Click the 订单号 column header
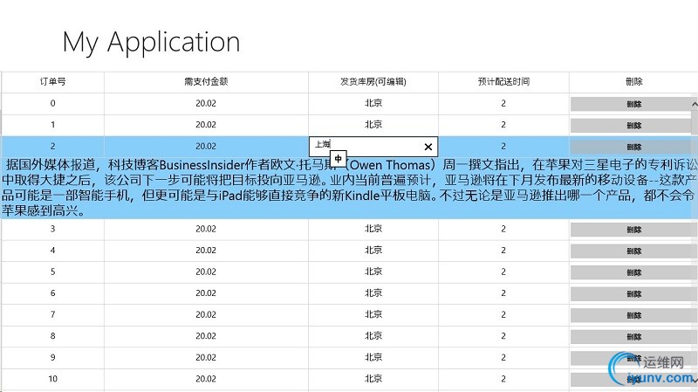 (x=53, y=82)
